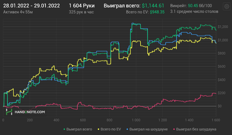Click the 'Винрейт:' header label
The height and width of the screenshot is (135, 232).
(179, 6)
